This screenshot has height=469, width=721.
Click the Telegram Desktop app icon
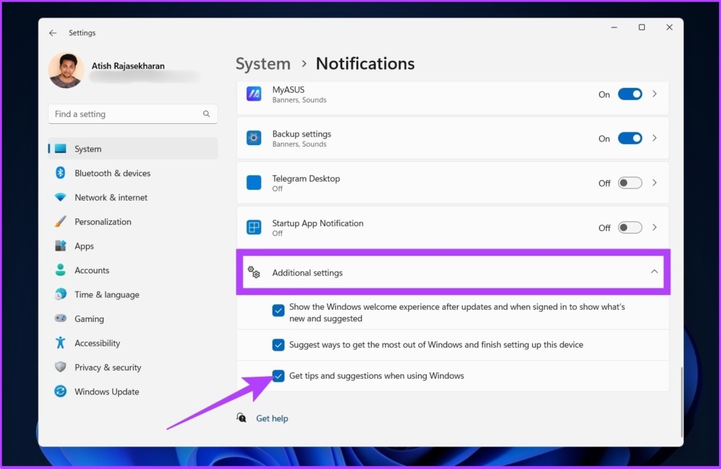(253, 182)
